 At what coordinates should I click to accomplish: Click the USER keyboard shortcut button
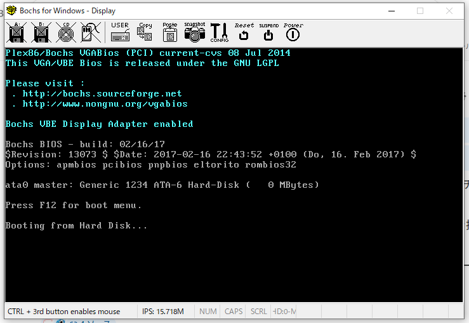(x=120, y=32)
